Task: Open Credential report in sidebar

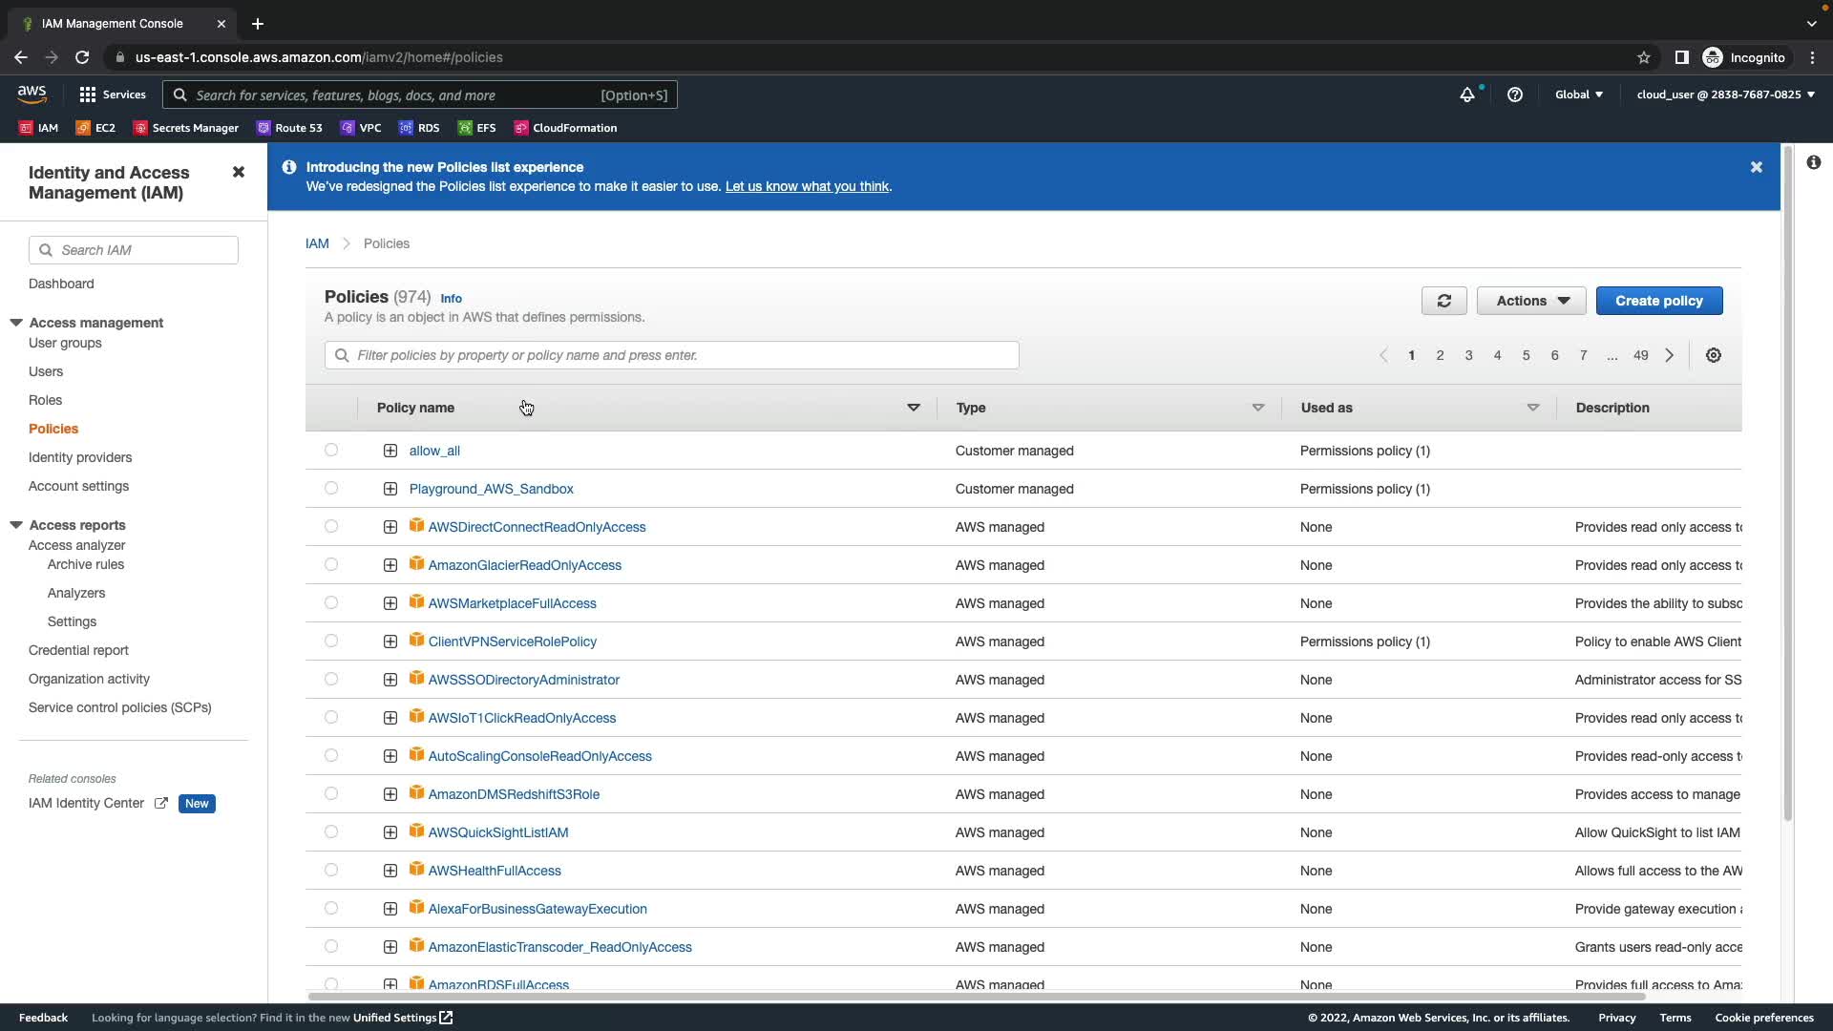Action: [x=78, y=650]
